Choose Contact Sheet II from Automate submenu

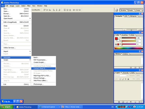click(44, 68)
